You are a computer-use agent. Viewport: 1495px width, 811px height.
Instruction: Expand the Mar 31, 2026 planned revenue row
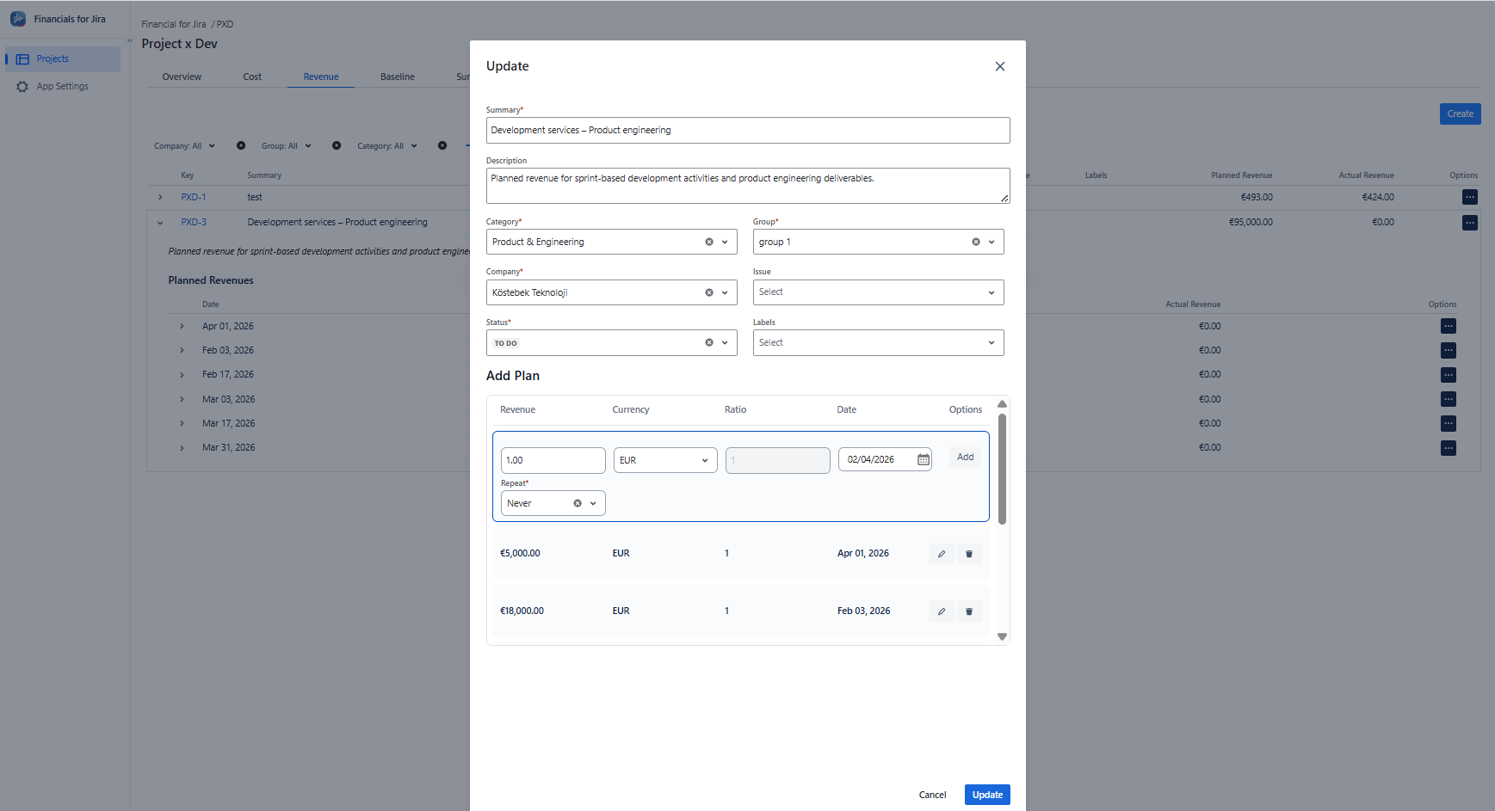click(182, 448)
